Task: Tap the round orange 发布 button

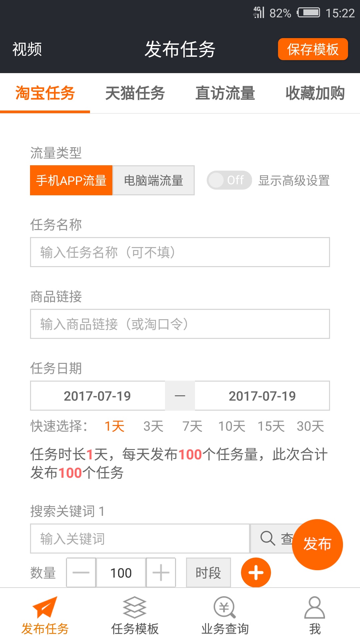Action: pyautogui.click(x=317, y=544)
